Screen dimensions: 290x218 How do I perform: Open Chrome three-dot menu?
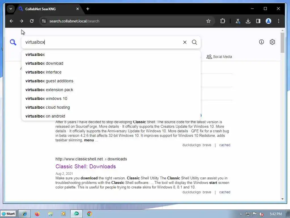coord(279,21)
